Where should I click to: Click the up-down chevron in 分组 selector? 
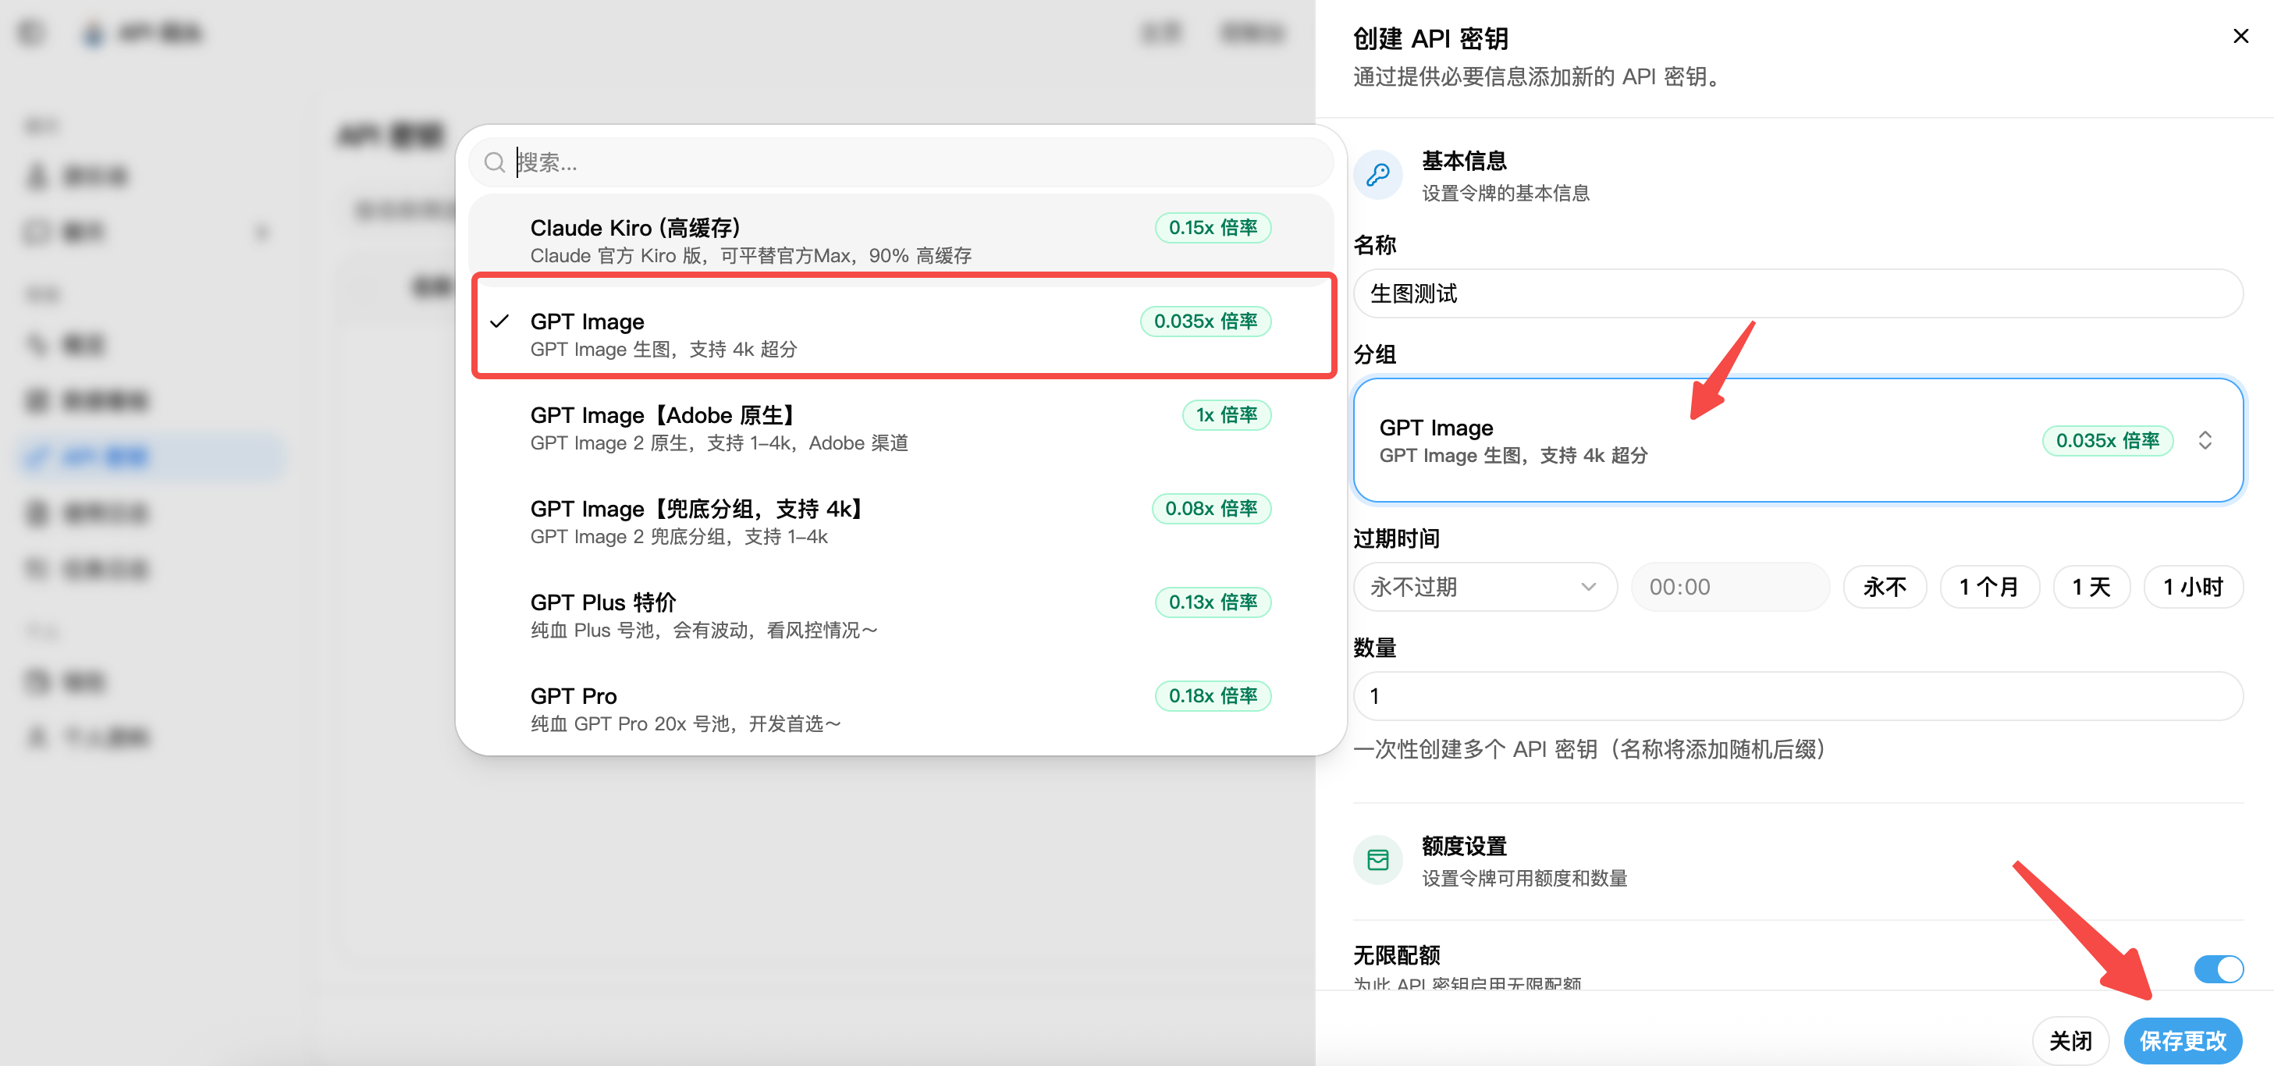(2205, 440)
